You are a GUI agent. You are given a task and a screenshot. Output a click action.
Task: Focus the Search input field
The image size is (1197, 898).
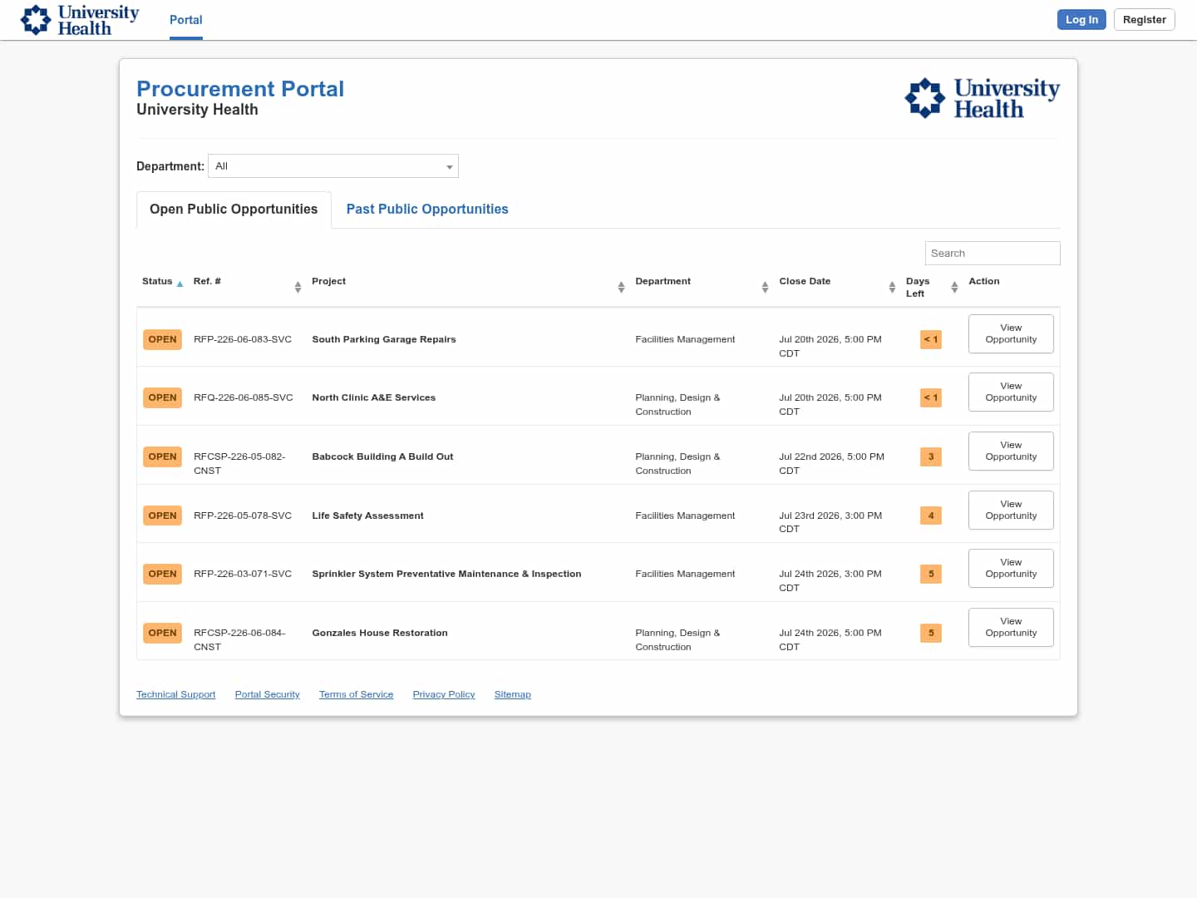(993, 254)
